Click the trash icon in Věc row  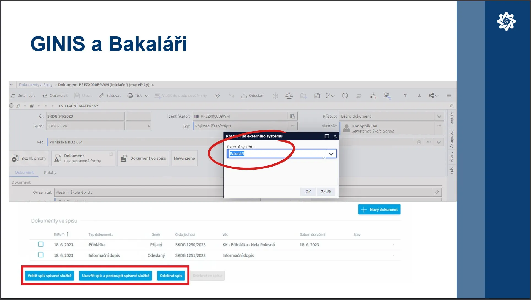click(x=419, y=142)
